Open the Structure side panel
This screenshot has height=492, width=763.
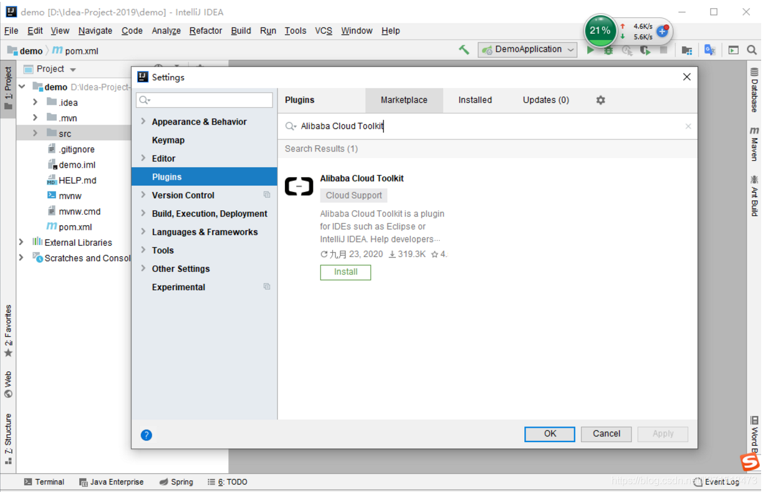pos(8,439)
